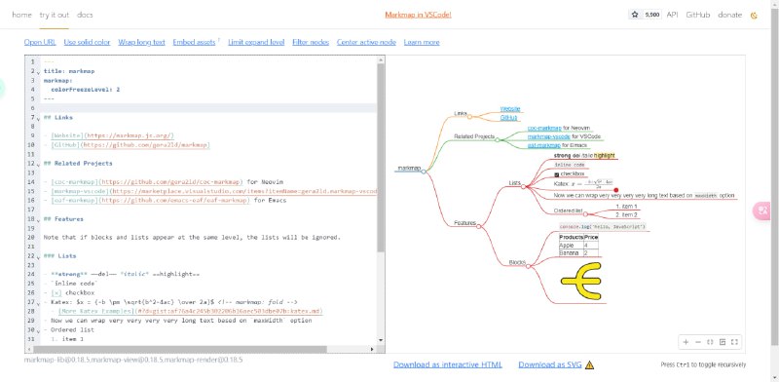This screenshot has height=382, width=779.
Task: Toggle the checkbox node in the mindmap
Action: pos(557,174)
